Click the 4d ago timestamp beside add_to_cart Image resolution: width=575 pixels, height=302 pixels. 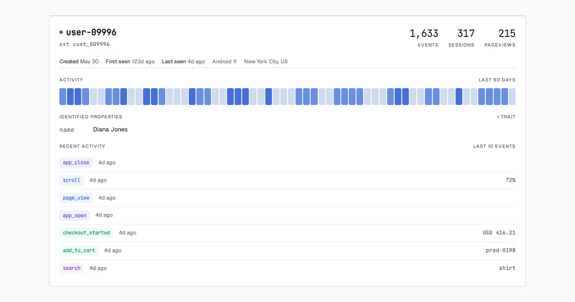coord(113,250)
